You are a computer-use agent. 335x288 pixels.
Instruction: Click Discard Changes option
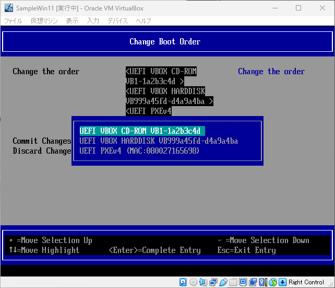(x=42, y=151)
